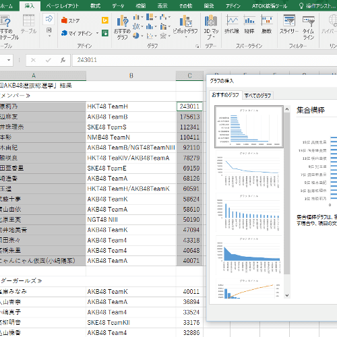The image size is (337, 337).
Task: Open the 3D Map tool
Action: (211, 26)
